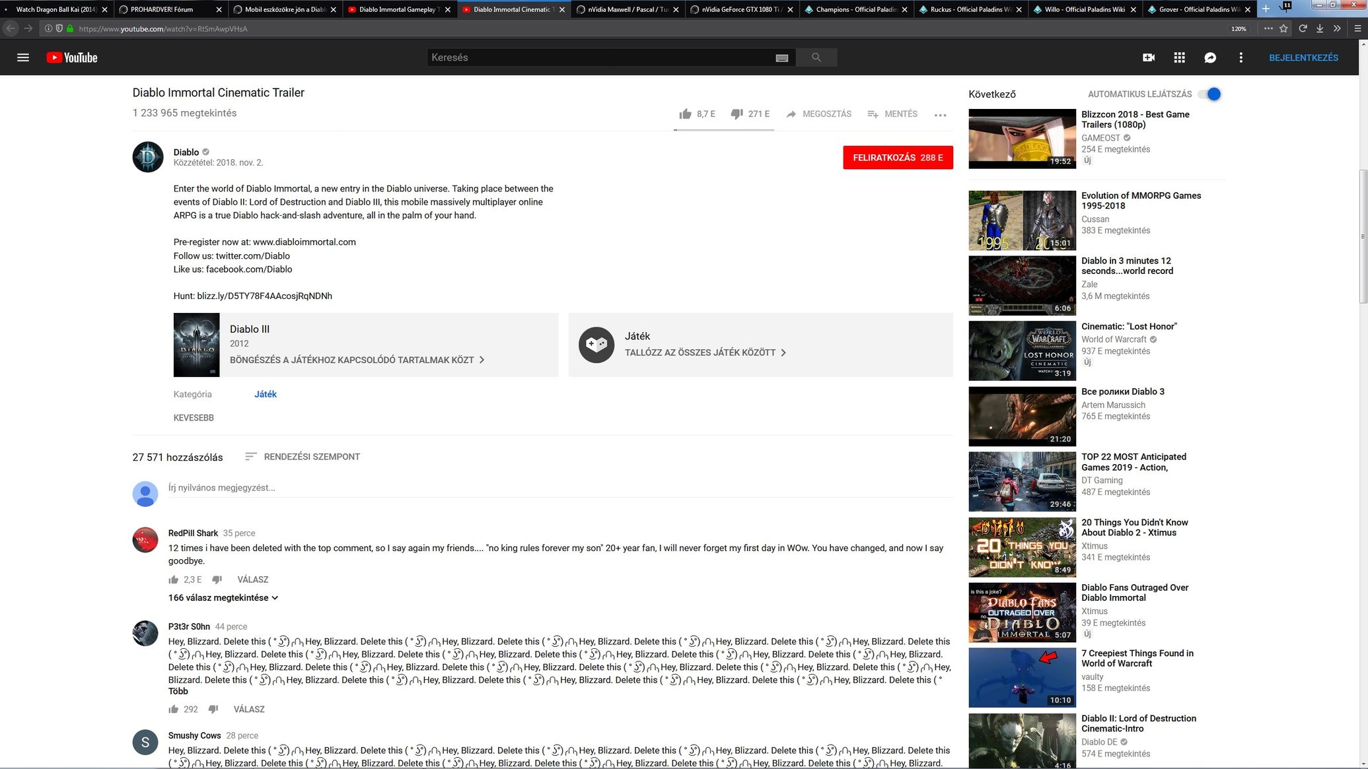Open the YouTube apps grid

click(1179, 57)
